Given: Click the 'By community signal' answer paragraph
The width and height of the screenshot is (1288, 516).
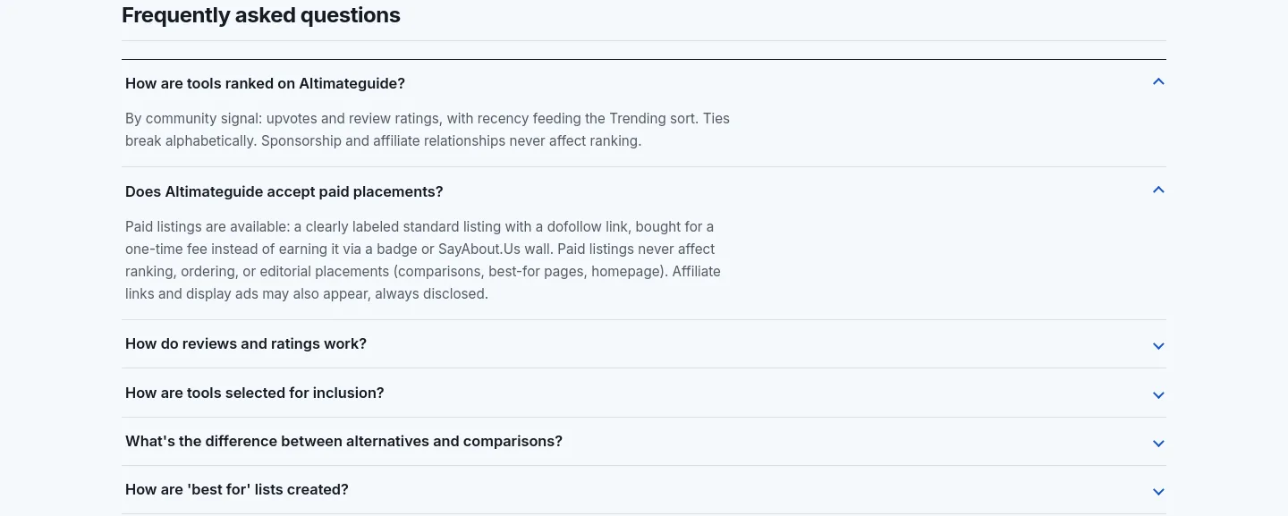Looking at the screenshot, I should click(428, 130).
